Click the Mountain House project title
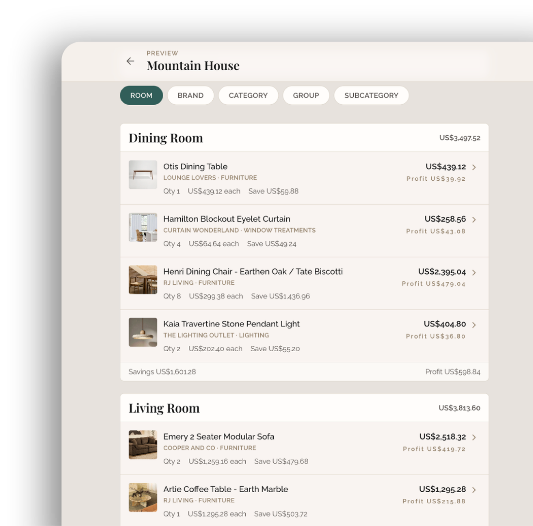The image size is (533, 526). (x=193, y=65)
